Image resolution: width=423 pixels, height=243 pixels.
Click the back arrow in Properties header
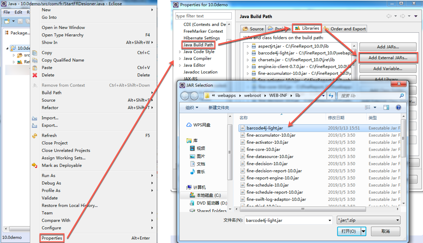click(389, 16)
